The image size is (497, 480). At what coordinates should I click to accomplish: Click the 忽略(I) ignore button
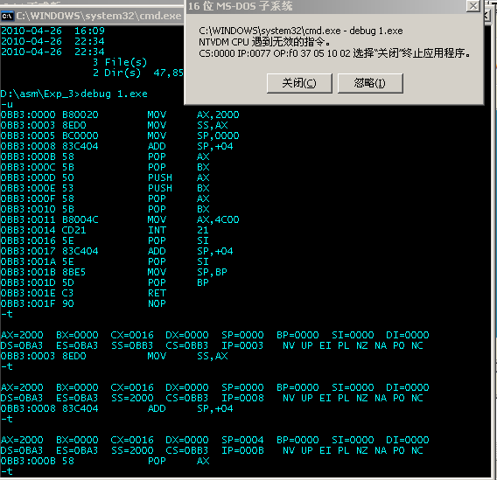click(370, 83)
